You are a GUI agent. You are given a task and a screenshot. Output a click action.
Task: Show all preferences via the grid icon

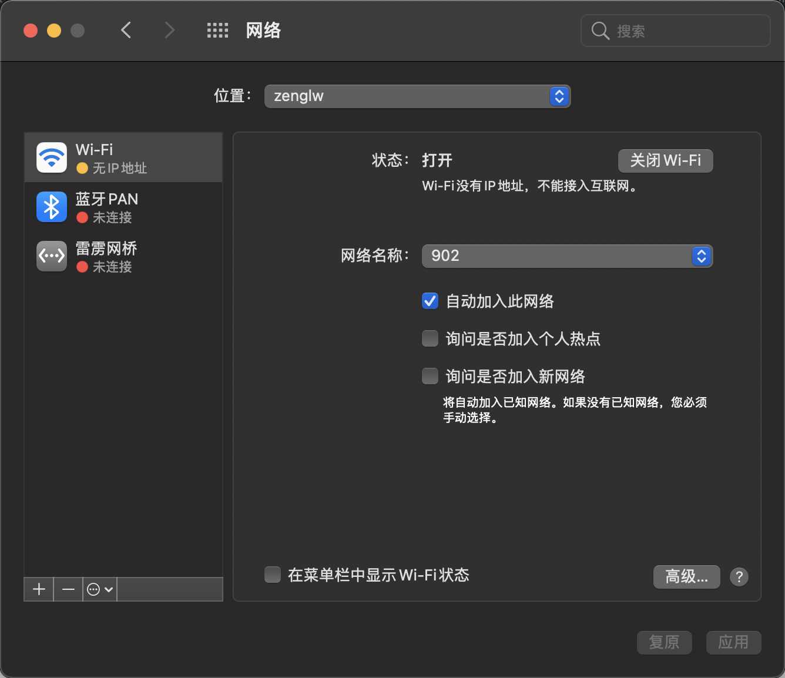pos(217,31)
